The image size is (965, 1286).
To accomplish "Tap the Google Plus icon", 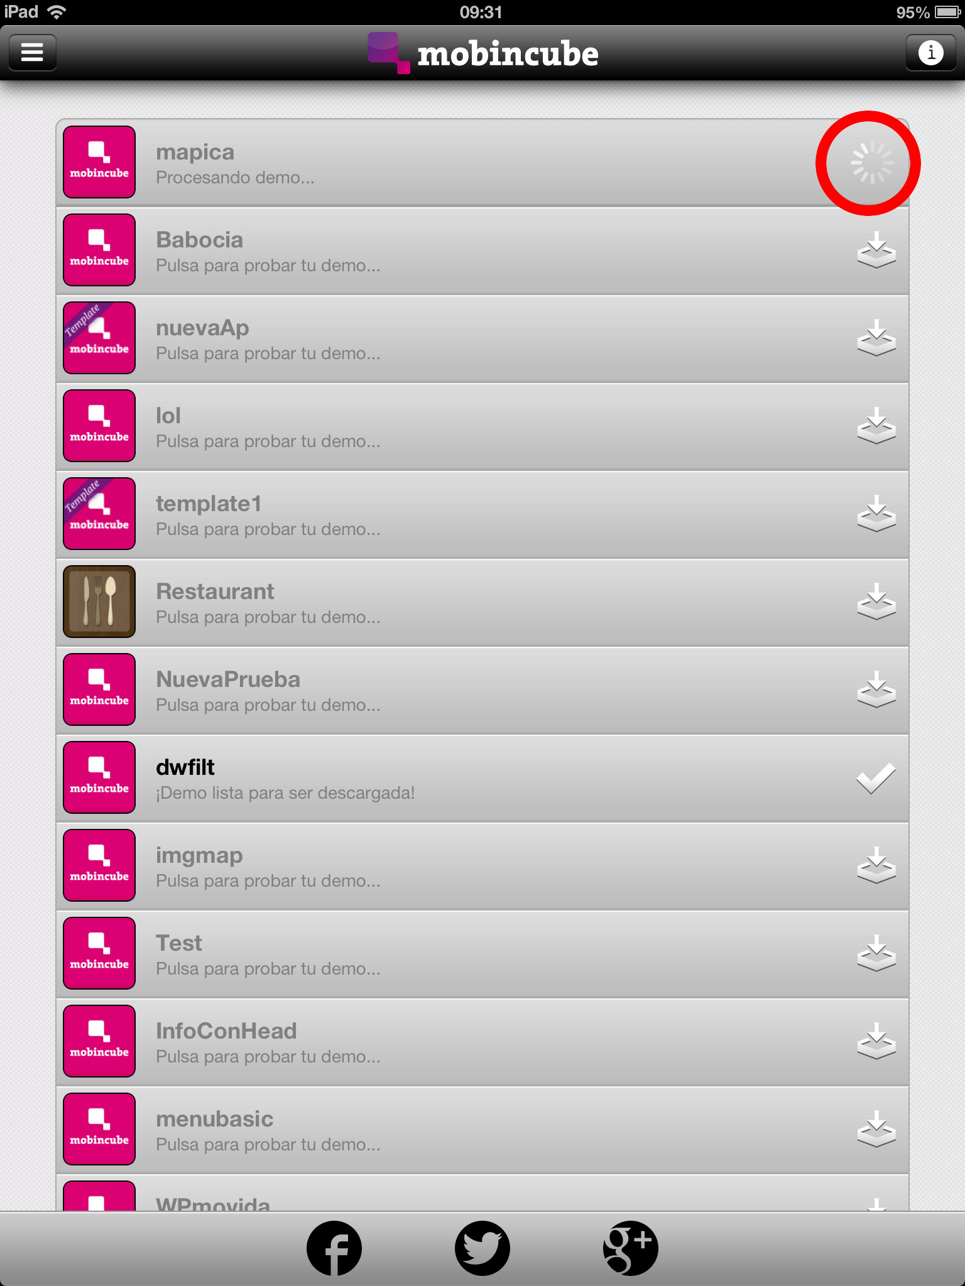I will click(631, 1248).
